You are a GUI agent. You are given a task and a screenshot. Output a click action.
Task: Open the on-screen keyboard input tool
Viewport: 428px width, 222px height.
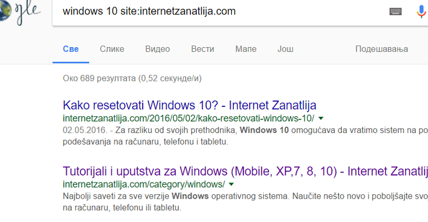pos(395,12)
